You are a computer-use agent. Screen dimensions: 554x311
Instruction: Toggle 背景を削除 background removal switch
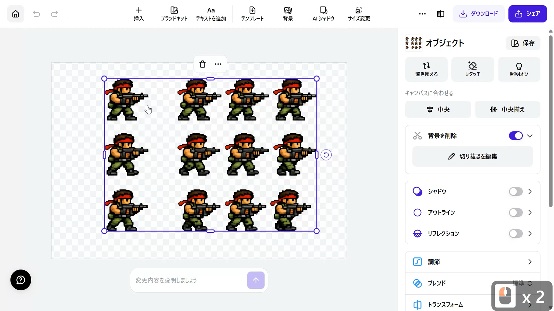click(516, 136)
